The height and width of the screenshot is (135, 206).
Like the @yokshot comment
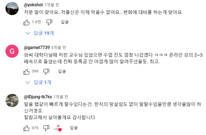click(x=26, y=22)
